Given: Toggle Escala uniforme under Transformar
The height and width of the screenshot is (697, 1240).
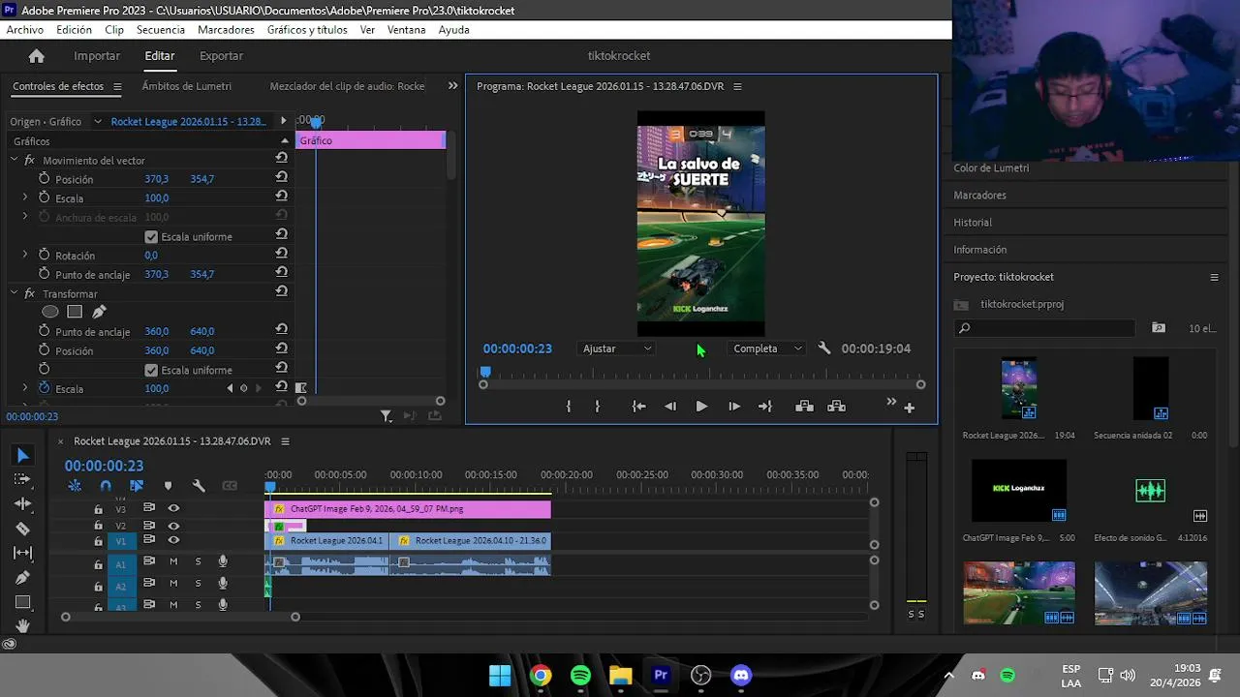Looking at the screenshot, I should pyautogui.click(x=151, y=370).
